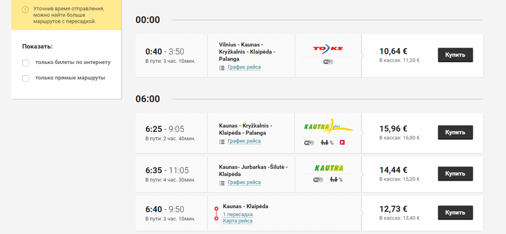
Task: Click yellow info warning icon
Action: 25,10
